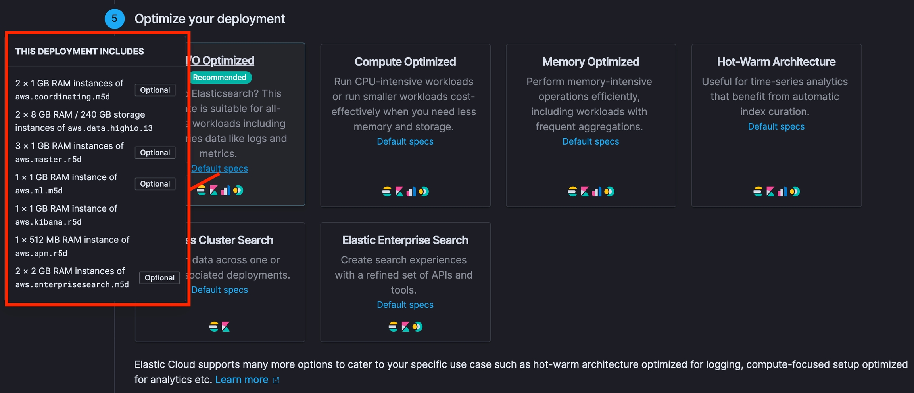Select the Memory Optimized card title
Viewport: 914px width, 393px height.
pos(591,62)
